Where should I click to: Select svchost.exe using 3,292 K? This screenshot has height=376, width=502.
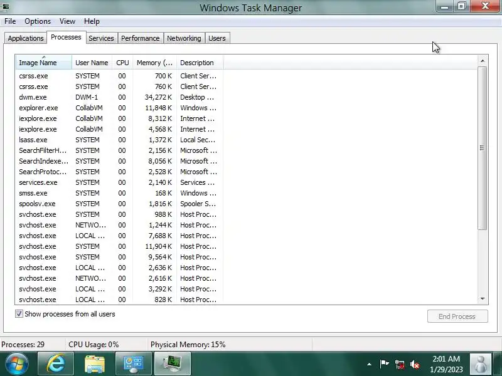coord(119,289)
